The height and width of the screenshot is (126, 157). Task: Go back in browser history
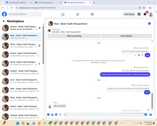coord(3,8)
